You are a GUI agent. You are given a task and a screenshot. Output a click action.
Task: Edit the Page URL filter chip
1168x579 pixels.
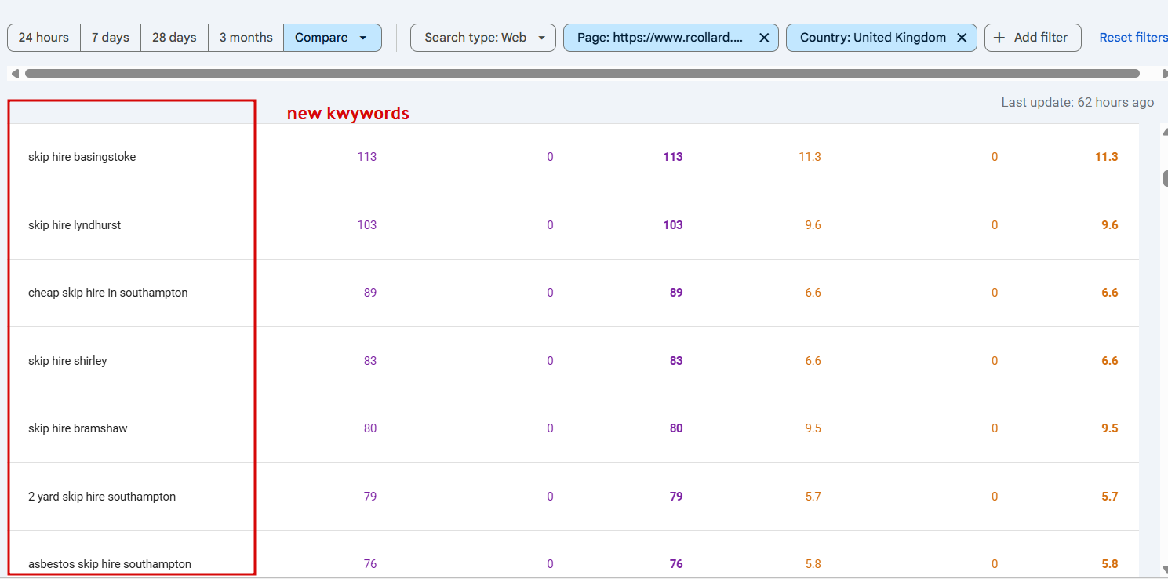click(x=660, y=38)
